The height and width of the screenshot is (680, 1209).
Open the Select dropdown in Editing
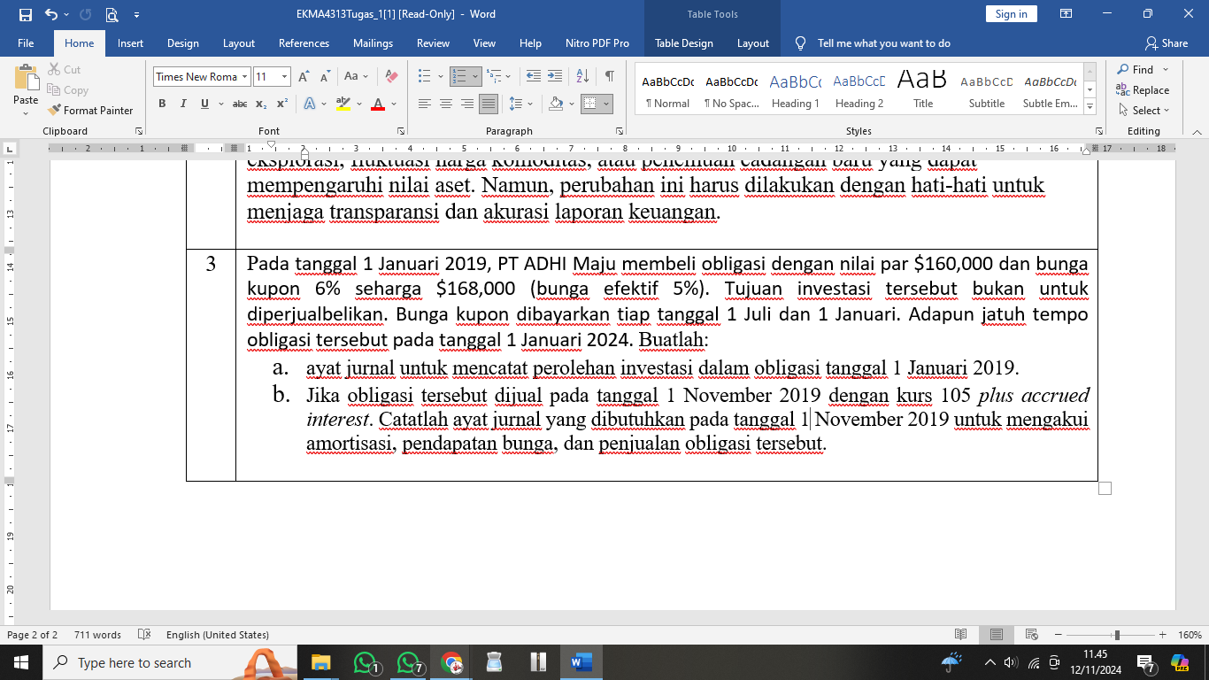click(x=1144, y=111)
